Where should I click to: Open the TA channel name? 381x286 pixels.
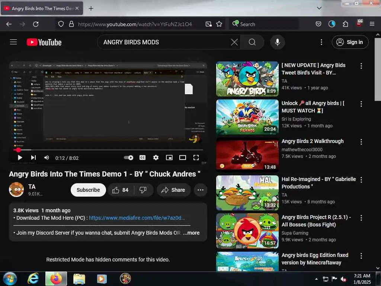click(x=32, y=187)
